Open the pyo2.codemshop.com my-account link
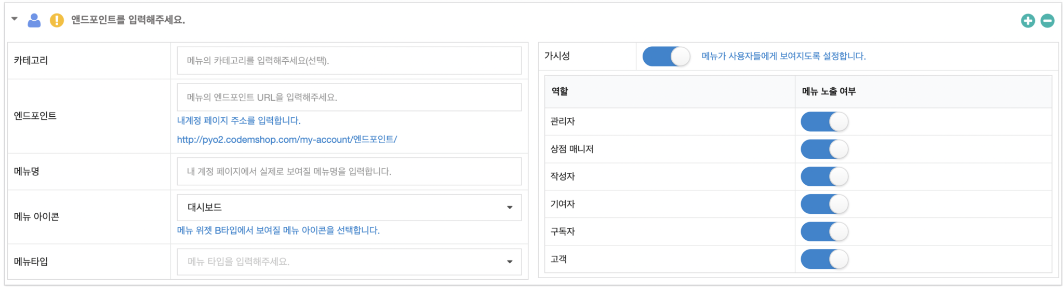1064x287 pixels. pyautogui.click(x=287, y=140)
